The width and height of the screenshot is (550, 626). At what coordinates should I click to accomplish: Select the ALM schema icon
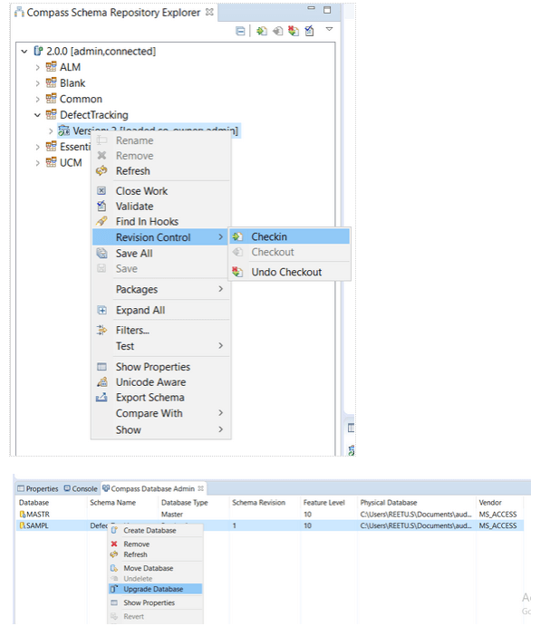(x=51, y=67)
